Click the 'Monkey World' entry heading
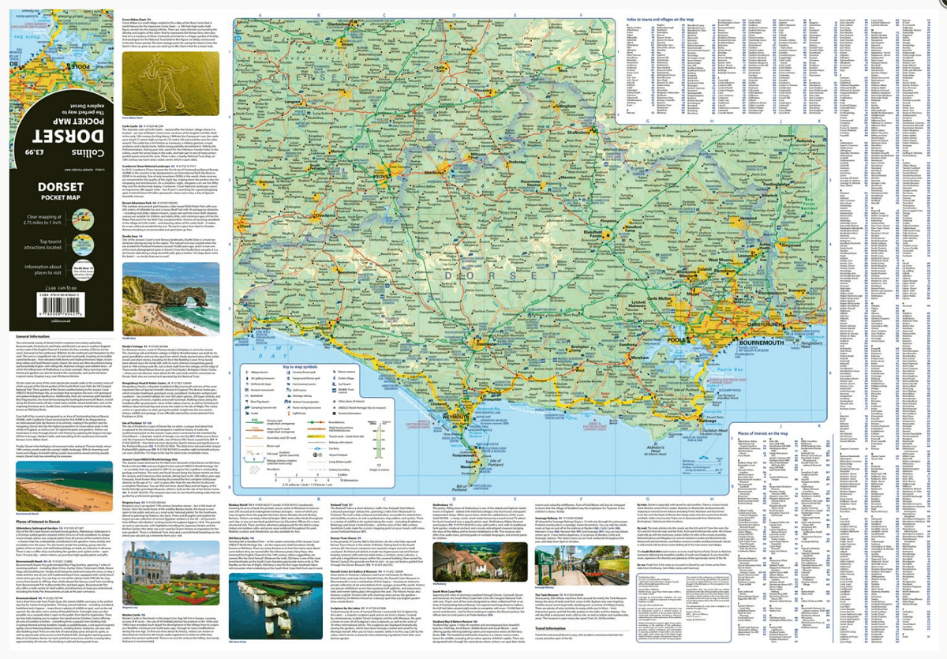947x659 pixels. (238, 505)
